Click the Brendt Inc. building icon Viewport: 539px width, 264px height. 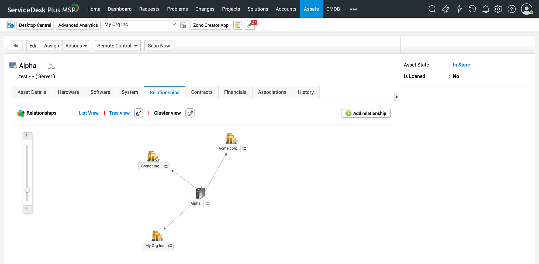coord(153,156)
